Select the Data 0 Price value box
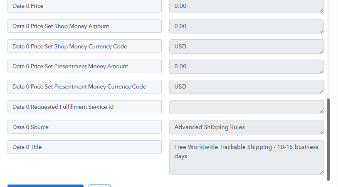338x187 pixels. pos(247,6)
